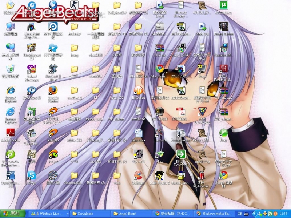
Task: Open the PW 845104 shortcut
Action: coord(160,112)
